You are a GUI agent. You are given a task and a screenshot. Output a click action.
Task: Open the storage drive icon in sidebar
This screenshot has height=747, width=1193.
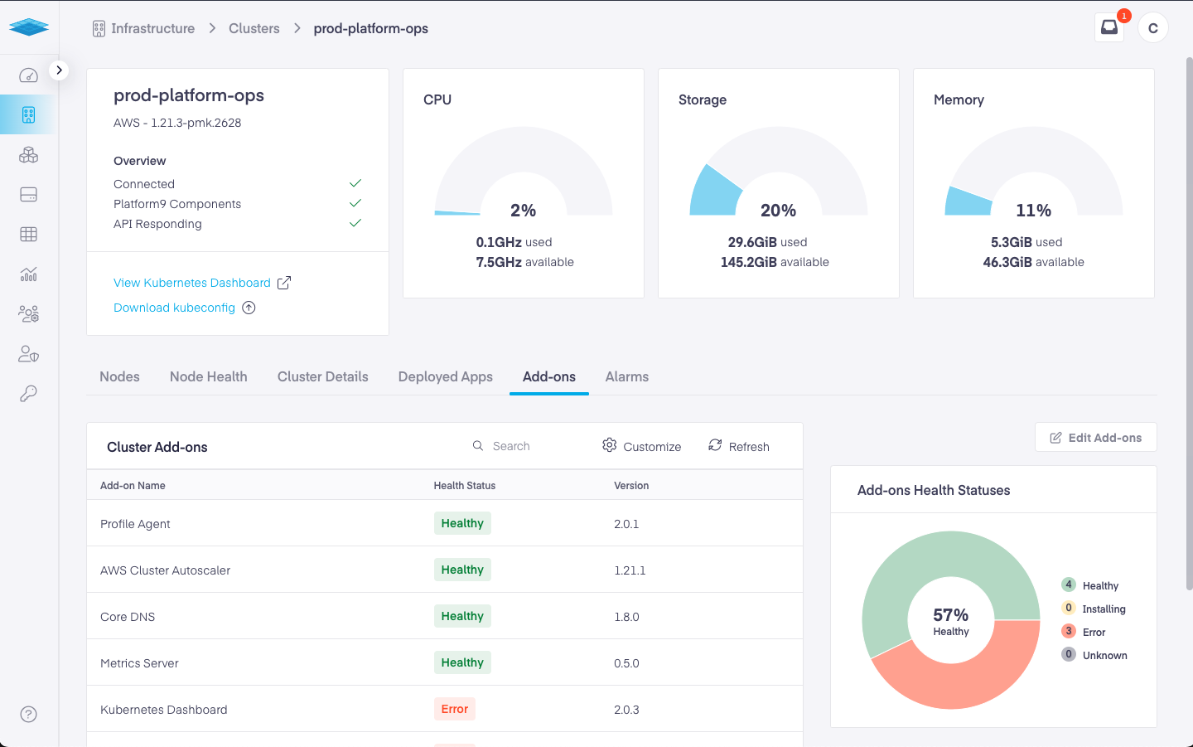coord(28,195)
